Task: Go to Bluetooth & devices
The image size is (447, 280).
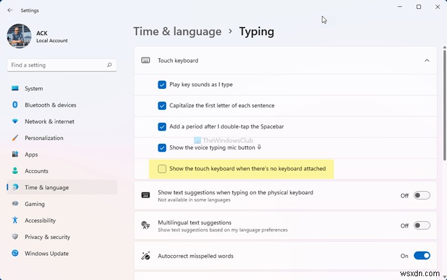Action: [62, 105]
